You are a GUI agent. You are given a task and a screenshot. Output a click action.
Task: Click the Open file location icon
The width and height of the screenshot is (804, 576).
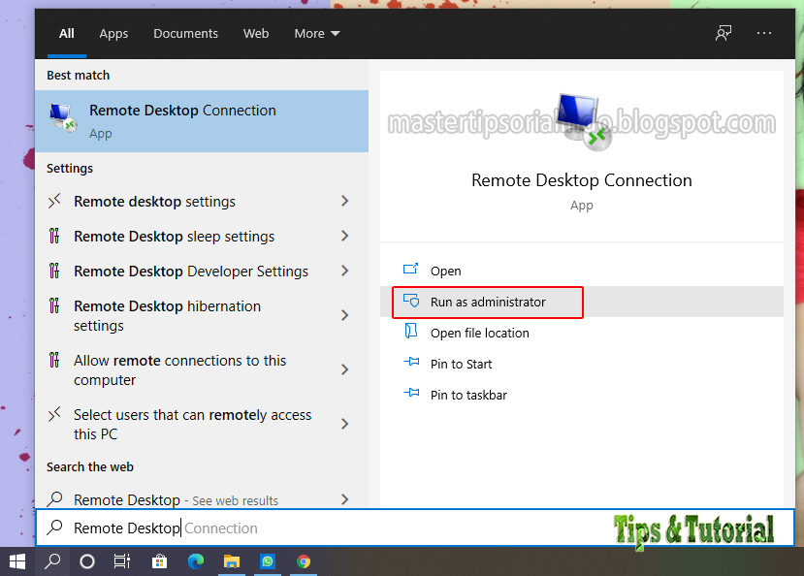pyautogui.click(x=410, y=331)
